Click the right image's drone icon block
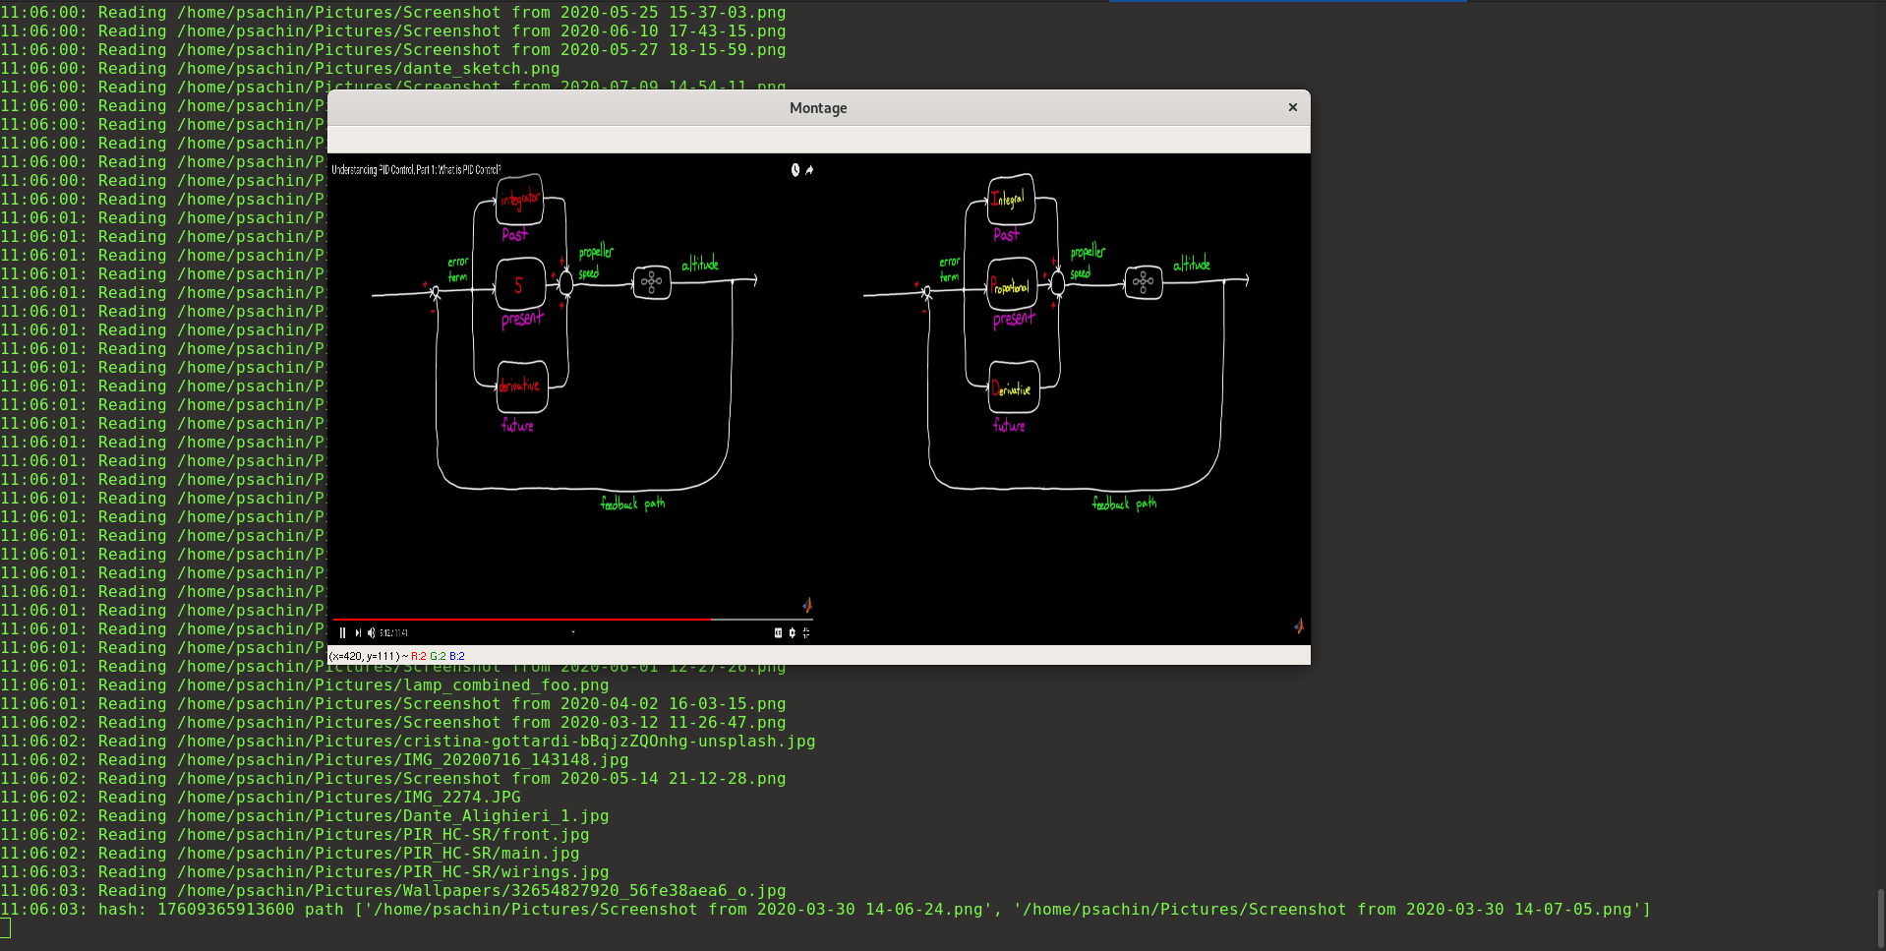Screen dimensions: 1886x951 [1143, 283]
